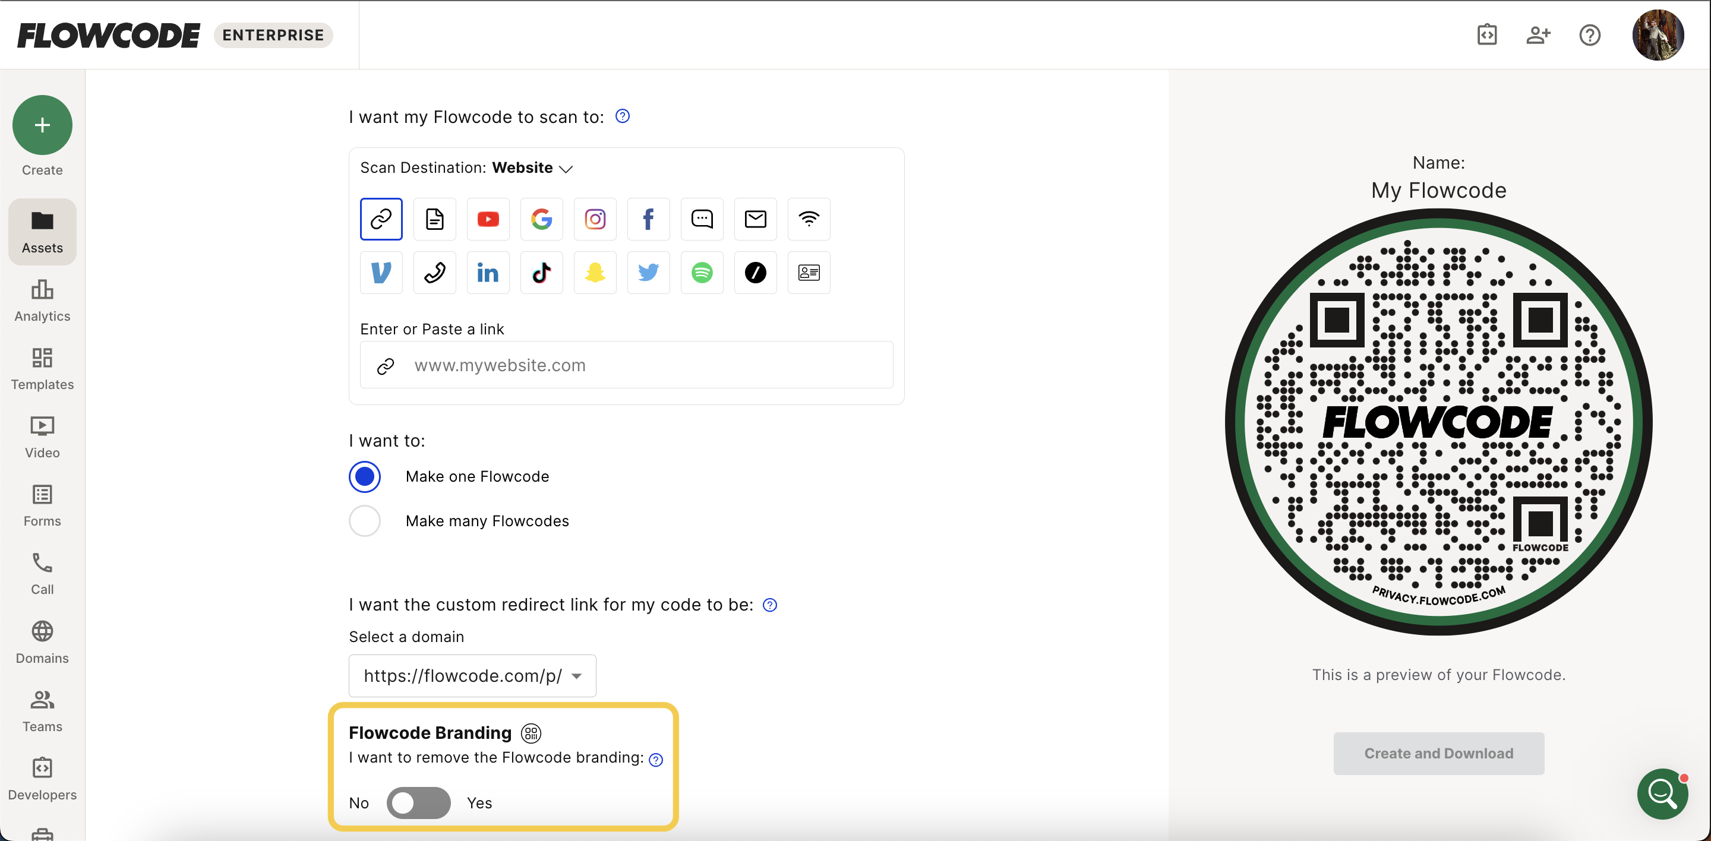This screenshot has height=841, width=1711.
Task: Open Teams in the sidebar
Action: (43, 711)
